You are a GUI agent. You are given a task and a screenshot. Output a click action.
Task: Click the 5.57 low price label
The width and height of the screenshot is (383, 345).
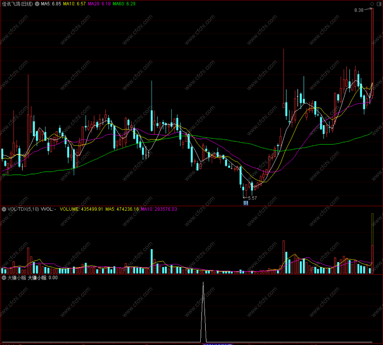[252, 198]
